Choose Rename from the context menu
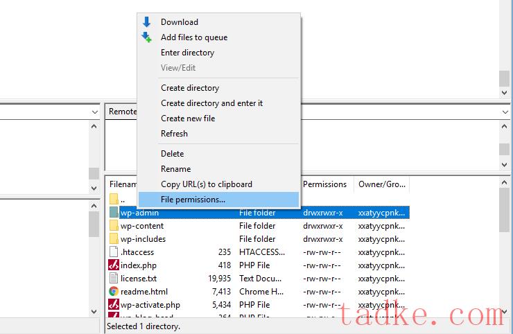Viewport: 513px width, 334px height. 175,169
